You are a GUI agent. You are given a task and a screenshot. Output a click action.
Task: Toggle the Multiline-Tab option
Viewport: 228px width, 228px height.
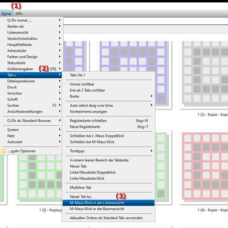click(x=109, y=188)
